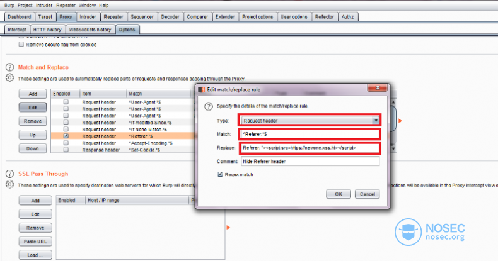498x261 pixels.
Task: Click Edit button in SSL Pass Through
Action: coord(35,214)
